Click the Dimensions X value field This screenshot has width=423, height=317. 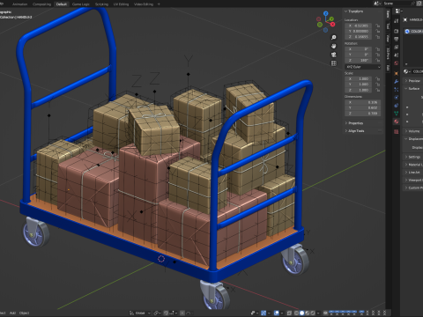click(363, 102)
